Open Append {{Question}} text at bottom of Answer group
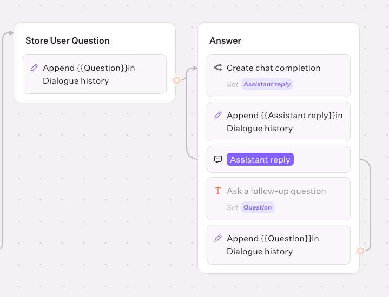Image resolution: width=389 pixels, height=297 pixels. [x=273, y=245]
